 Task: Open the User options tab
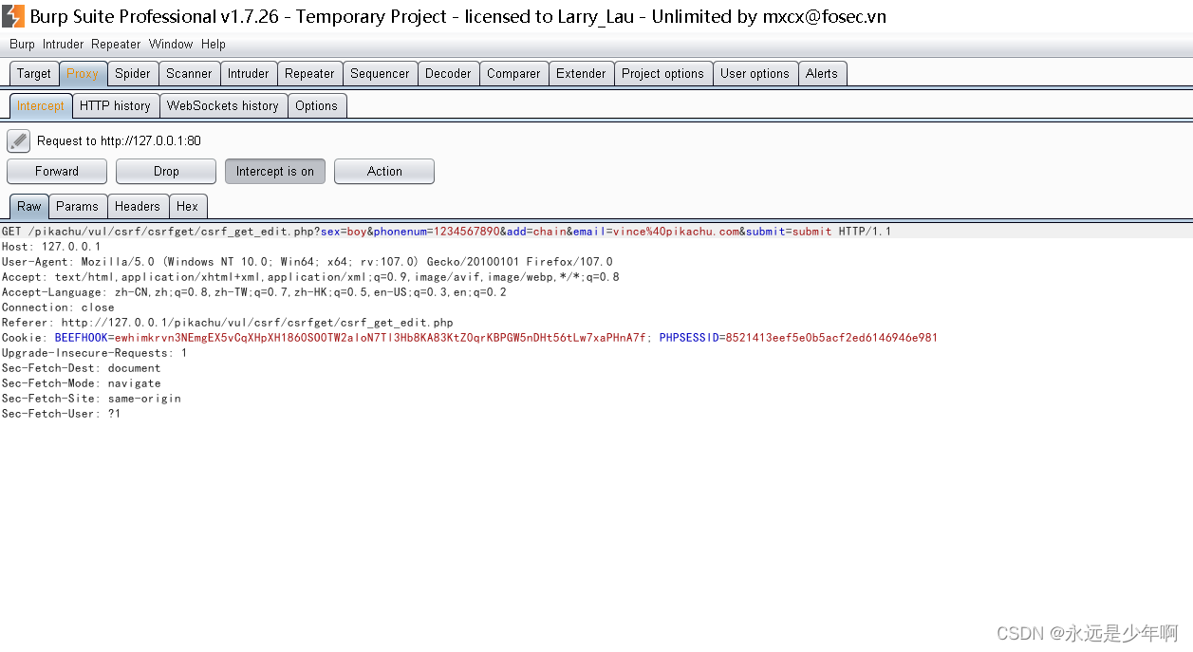pyautogui.click(x=755, y=73)
